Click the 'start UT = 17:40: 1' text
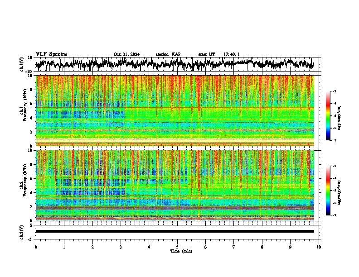This screenshot has width=359, height=277. coord(219,54)
